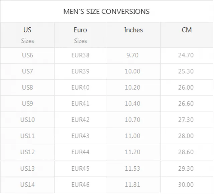The image size is (214, 194).
Task: Click the 9.70 inches value
Action: coord(132,55)
